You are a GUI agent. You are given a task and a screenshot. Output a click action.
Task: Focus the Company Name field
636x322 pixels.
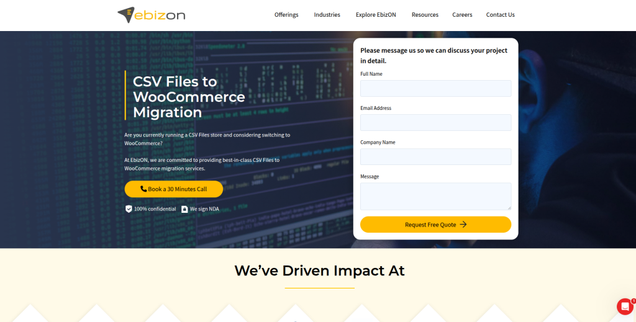tap(435, 156)
